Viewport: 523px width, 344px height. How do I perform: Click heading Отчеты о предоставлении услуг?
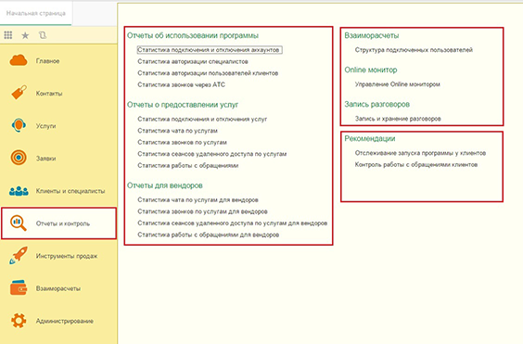click(183, 105)
